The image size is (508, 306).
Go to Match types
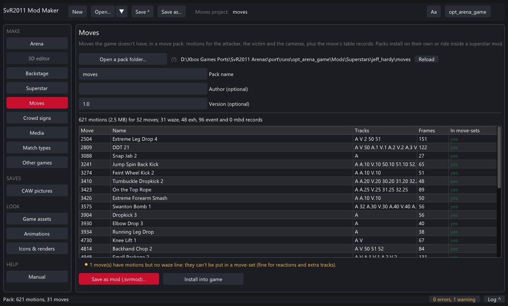coord(37,148)
